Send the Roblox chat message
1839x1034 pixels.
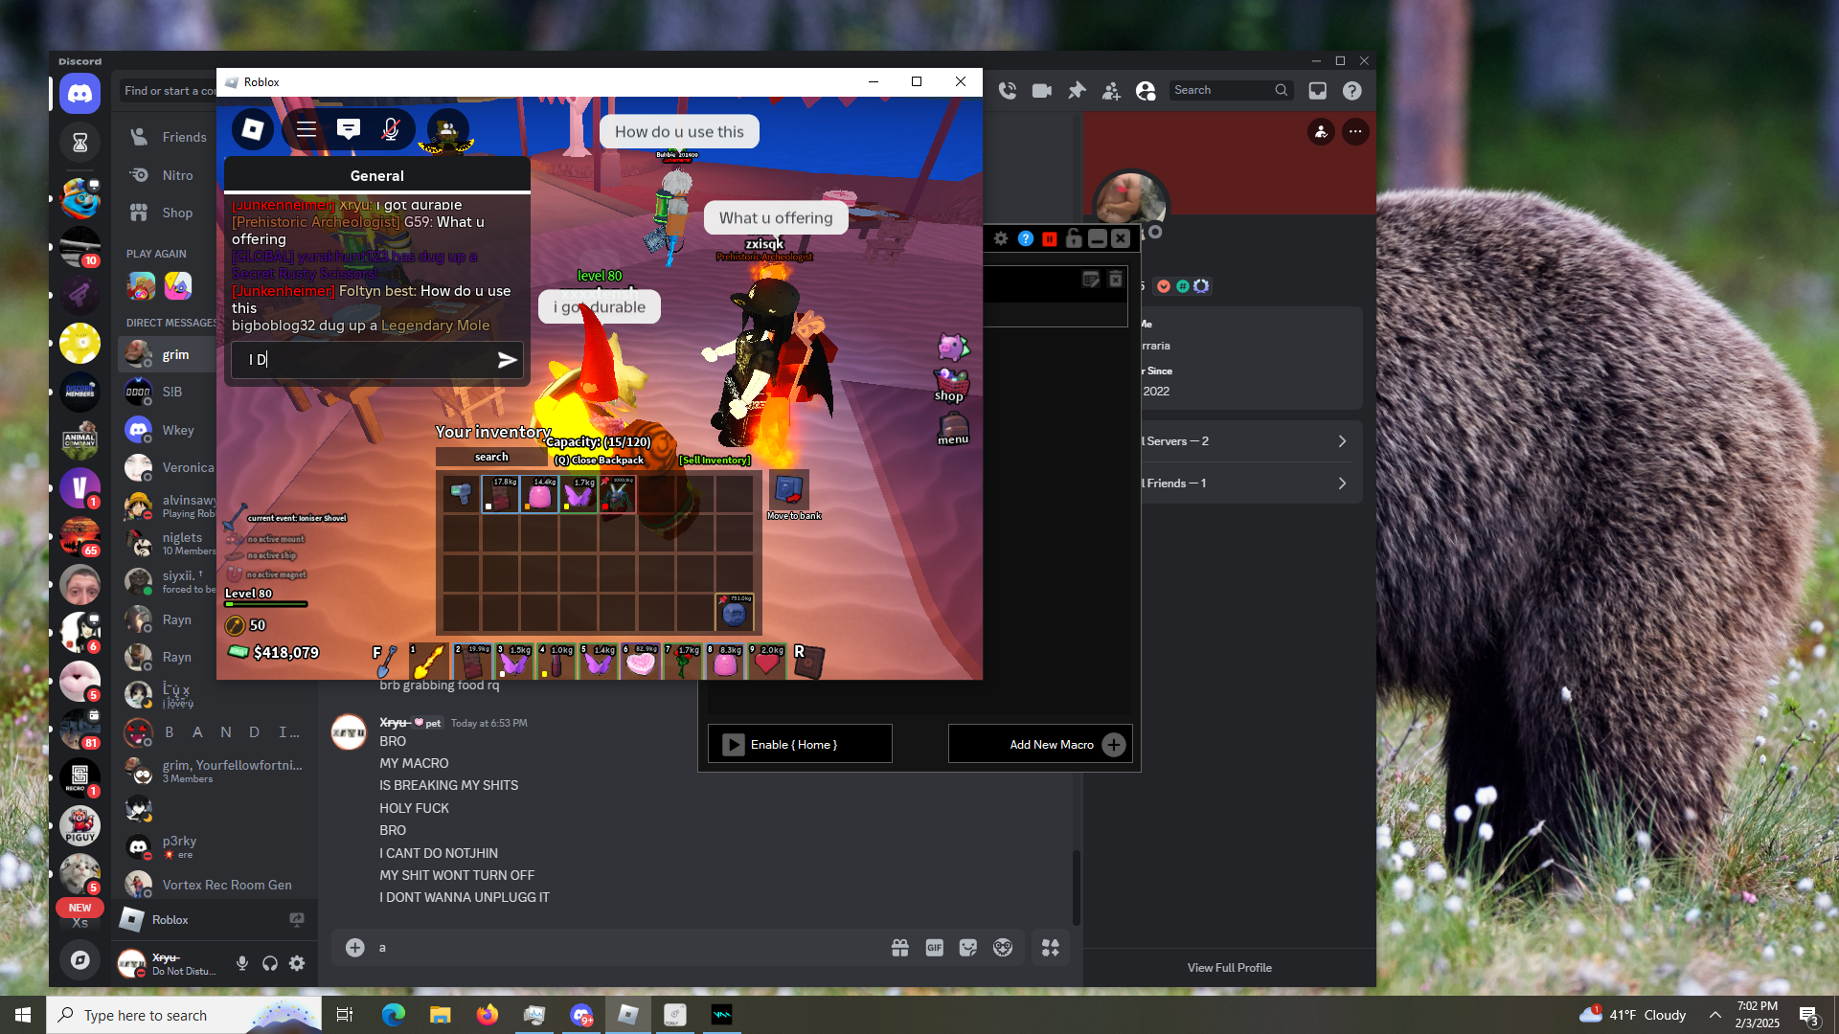click(x=507, y=360)
